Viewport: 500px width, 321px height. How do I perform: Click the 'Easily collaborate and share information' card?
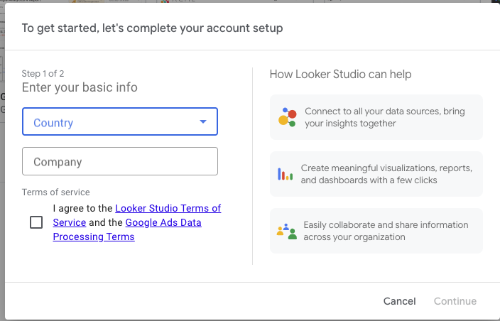click(376, 231)
